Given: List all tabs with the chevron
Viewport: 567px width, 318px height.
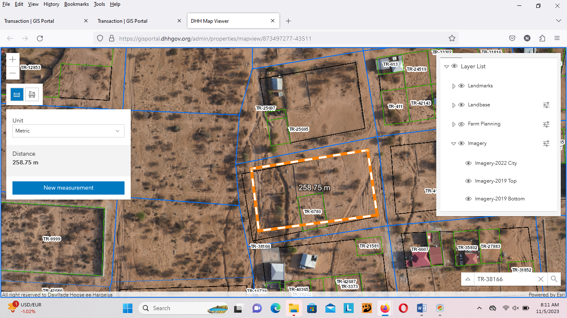Looking at the screenshot, I should coord(558,21).
